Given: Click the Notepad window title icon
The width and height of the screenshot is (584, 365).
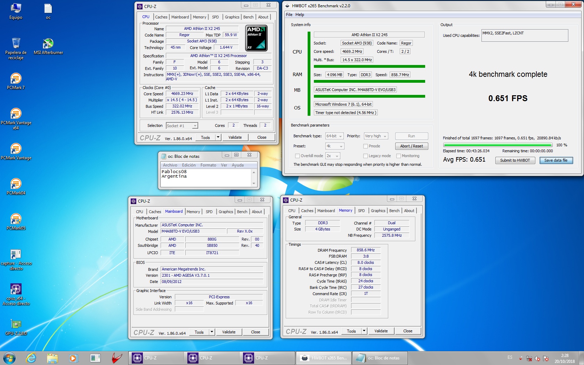Looking at the screenshot, I should pos(163,156).
